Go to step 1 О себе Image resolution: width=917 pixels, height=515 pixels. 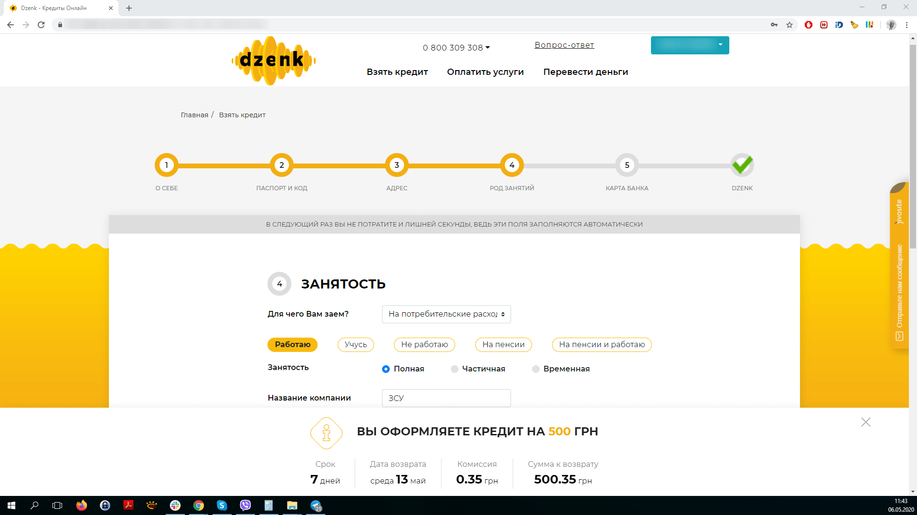[x=167, y=165]
